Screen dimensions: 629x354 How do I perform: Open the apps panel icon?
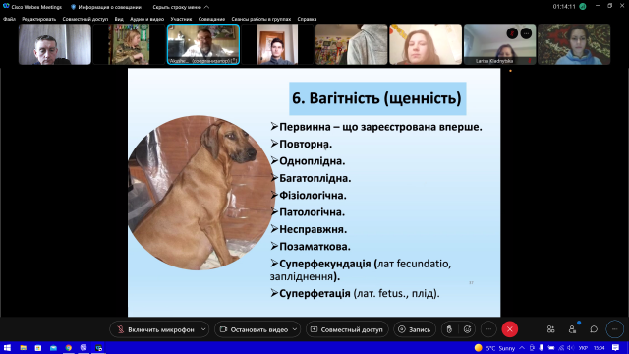550,329
